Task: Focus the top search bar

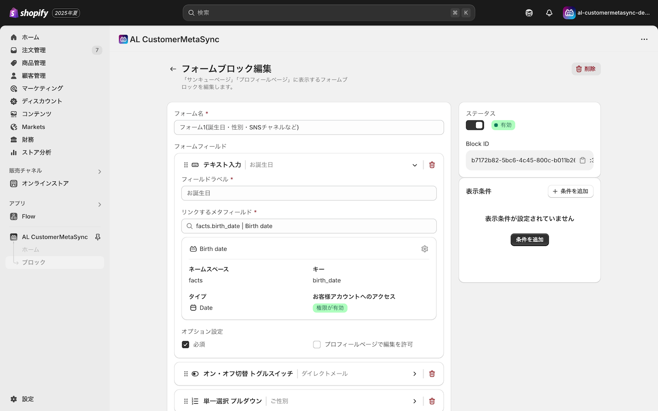Action: point(329,13)
